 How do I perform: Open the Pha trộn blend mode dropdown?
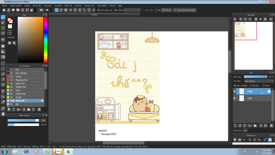point(259,81)
